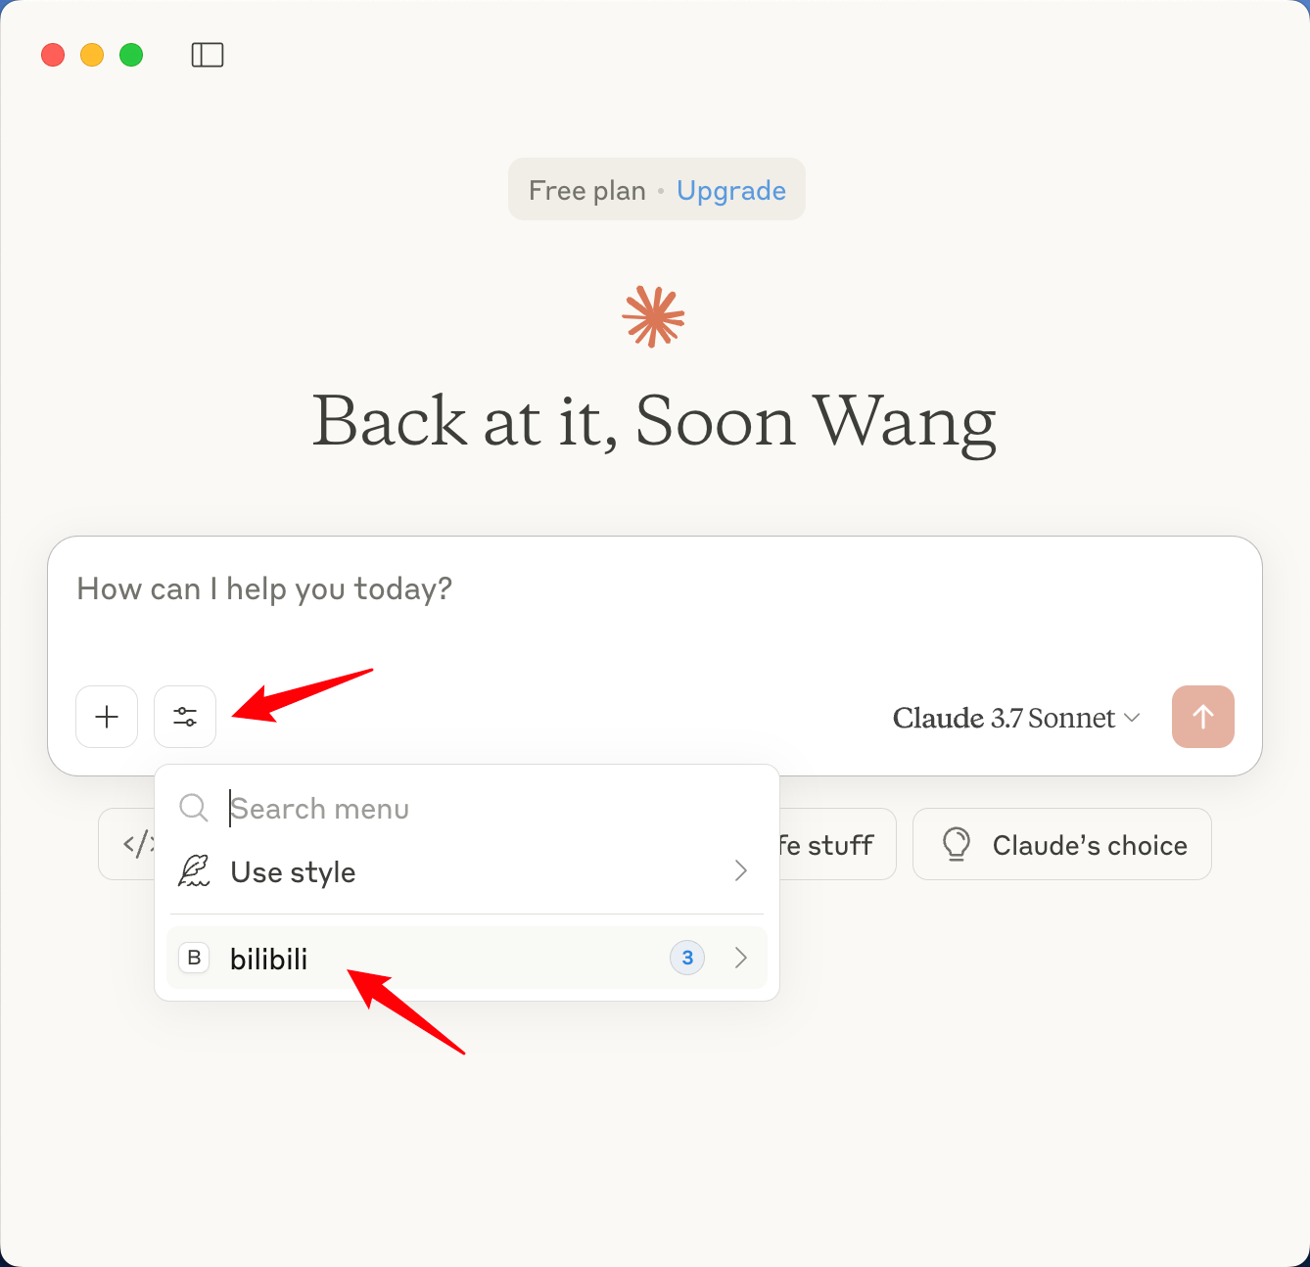This screenshot has width=1310, height=1267.
Task: Expand the bilibili submenu chevron
Action: coord(741,958)
